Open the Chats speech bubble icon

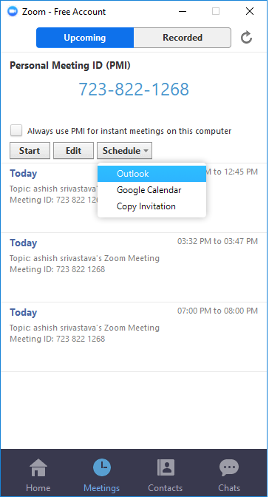click(229, 467)
